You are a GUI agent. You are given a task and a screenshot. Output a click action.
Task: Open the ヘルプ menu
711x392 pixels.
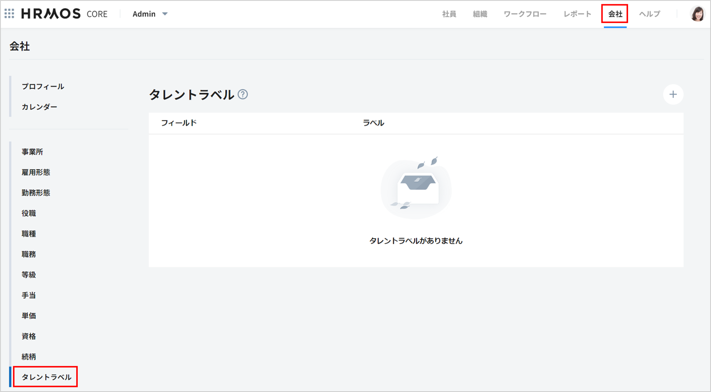(x=649, y=14)
